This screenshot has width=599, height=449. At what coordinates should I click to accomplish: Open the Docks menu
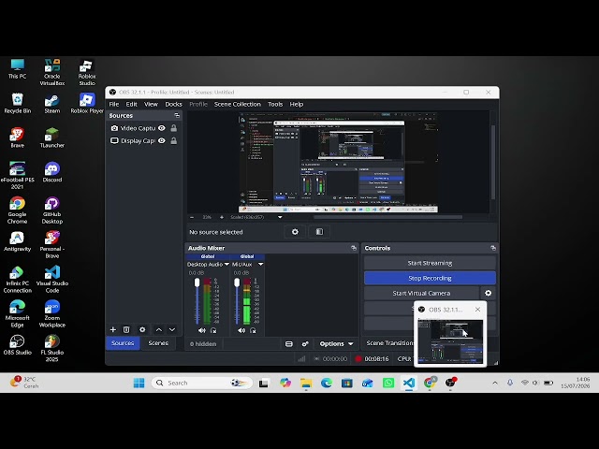tap(173, 104)
